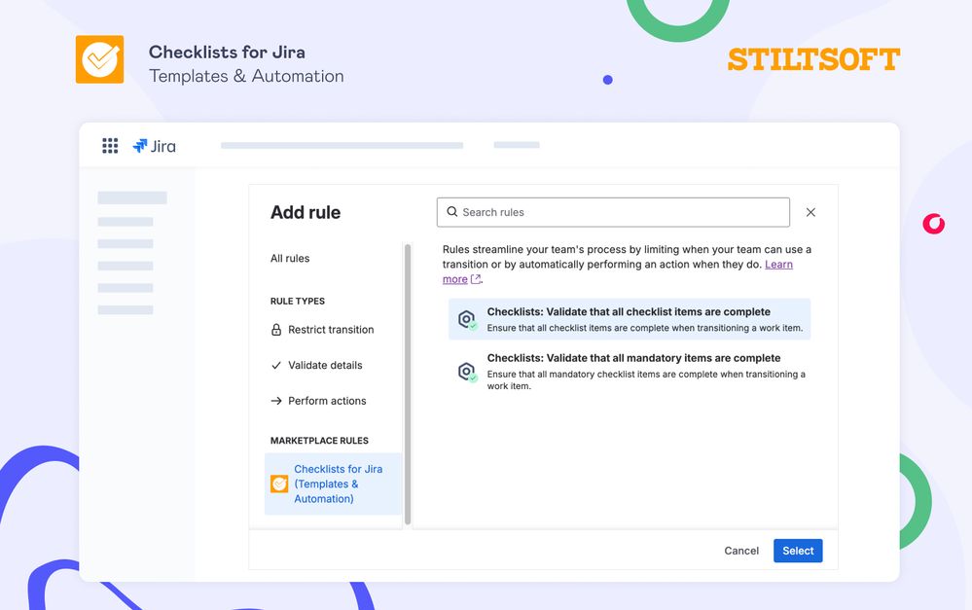Click the checkmark icon beside Validate details
Viewport: 972px width, 610px height.
click(276, 365)
